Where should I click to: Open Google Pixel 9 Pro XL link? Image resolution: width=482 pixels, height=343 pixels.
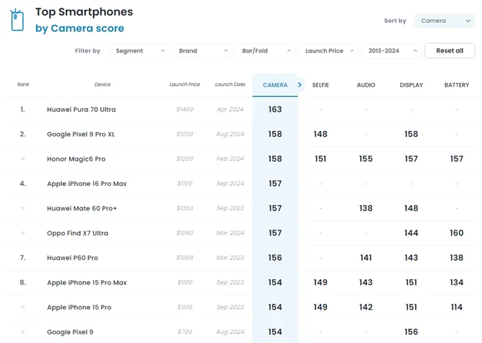pos(81,134)
